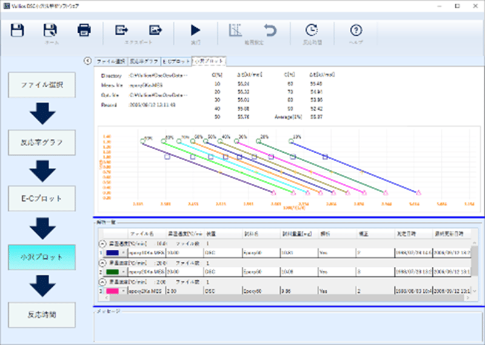Run analysis with the play icon
The width and height of the screenshot is (485, 345).
(x=195, y=30)
